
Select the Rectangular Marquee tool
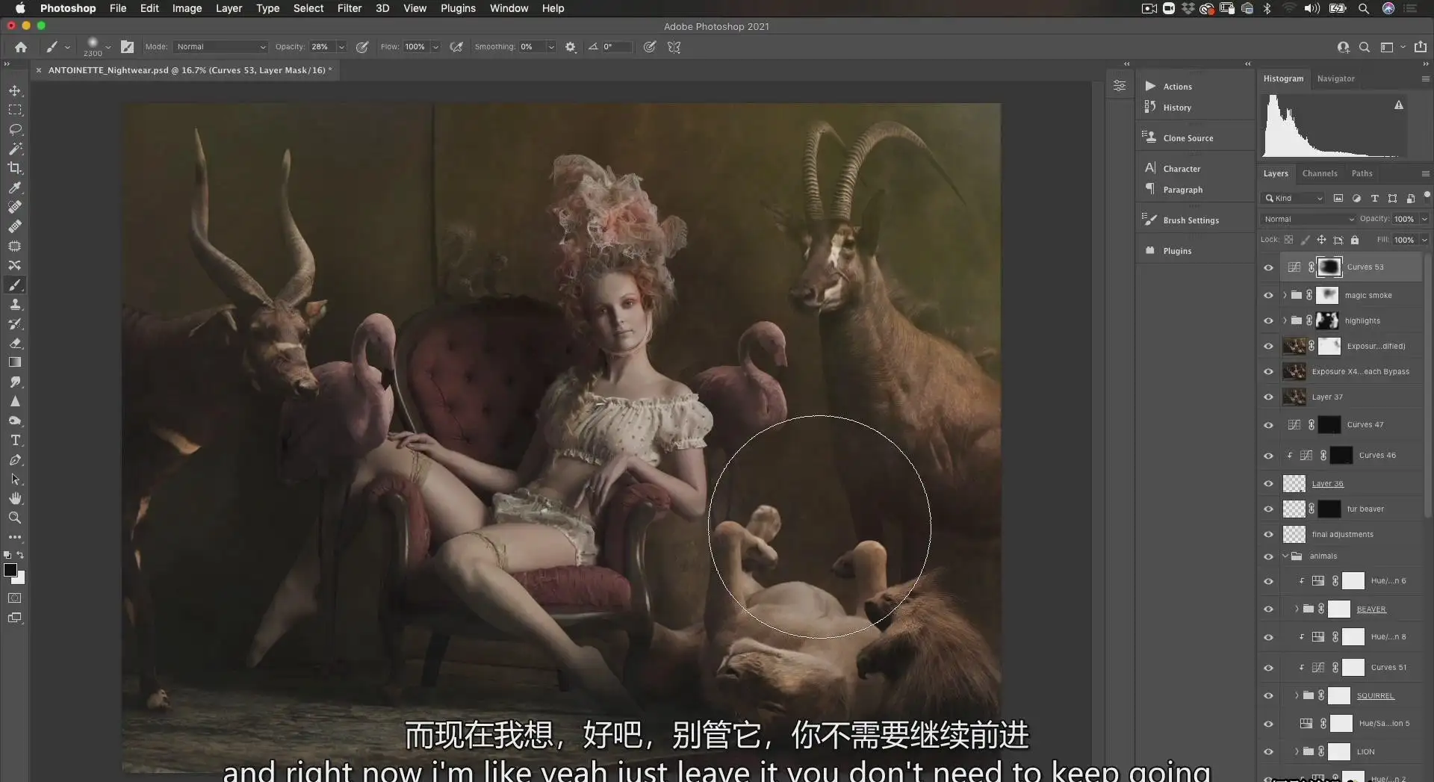pyautogui.click(x=15, y=110)
